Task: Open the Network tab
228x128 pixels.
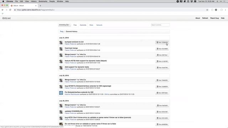Action: pos(99,25)
